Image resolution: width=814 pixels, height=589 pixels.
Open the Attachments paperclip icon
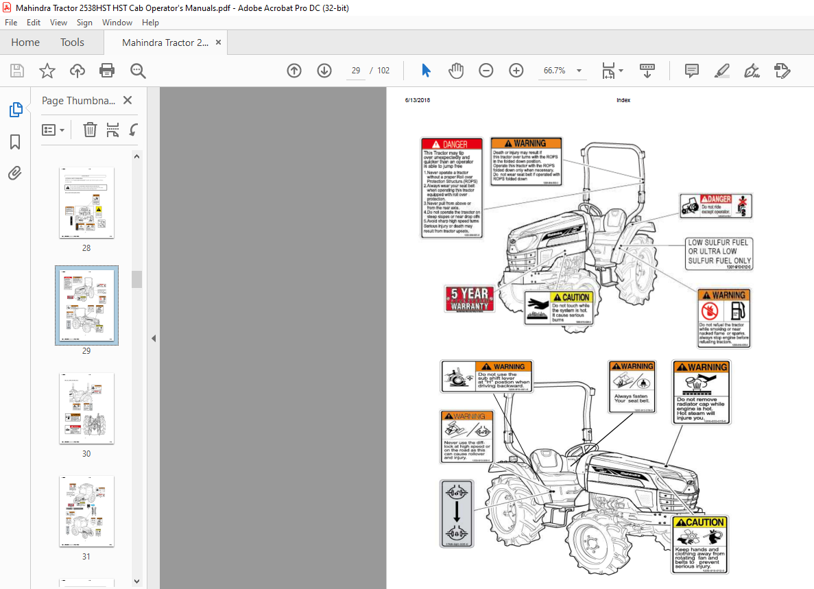click(x=15, y=173)
